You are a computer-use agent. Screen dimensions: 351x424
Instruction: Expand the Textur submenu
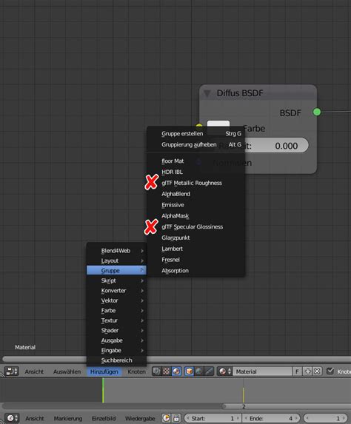tap(116, 320)
